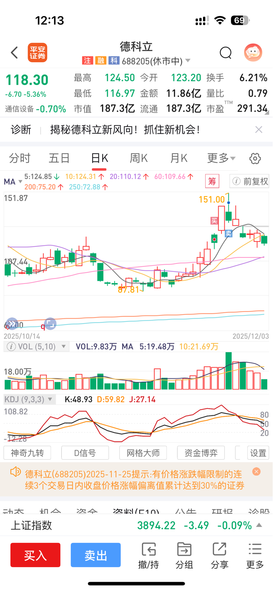Select the 资金博弈 indicator
This screenshot has height=591, width=273.
click(201, 453)
